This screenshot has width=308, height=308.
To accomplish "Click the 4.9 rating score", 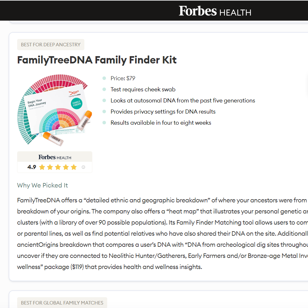I will pos(32,167).
